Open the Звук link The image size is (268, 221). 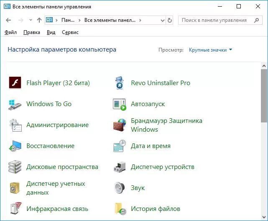[x=138, y=188]
